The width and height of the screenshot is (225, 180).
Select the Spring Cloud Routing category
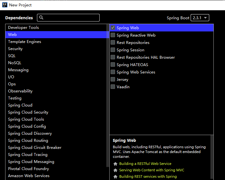coord(56,140)
